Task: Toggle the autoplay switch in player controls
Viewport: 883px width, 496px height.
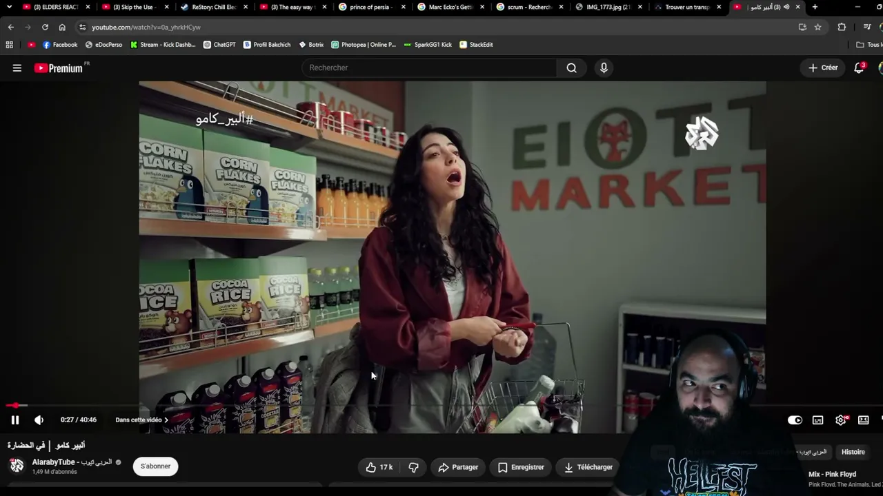Action: click(x=795, y=420)
